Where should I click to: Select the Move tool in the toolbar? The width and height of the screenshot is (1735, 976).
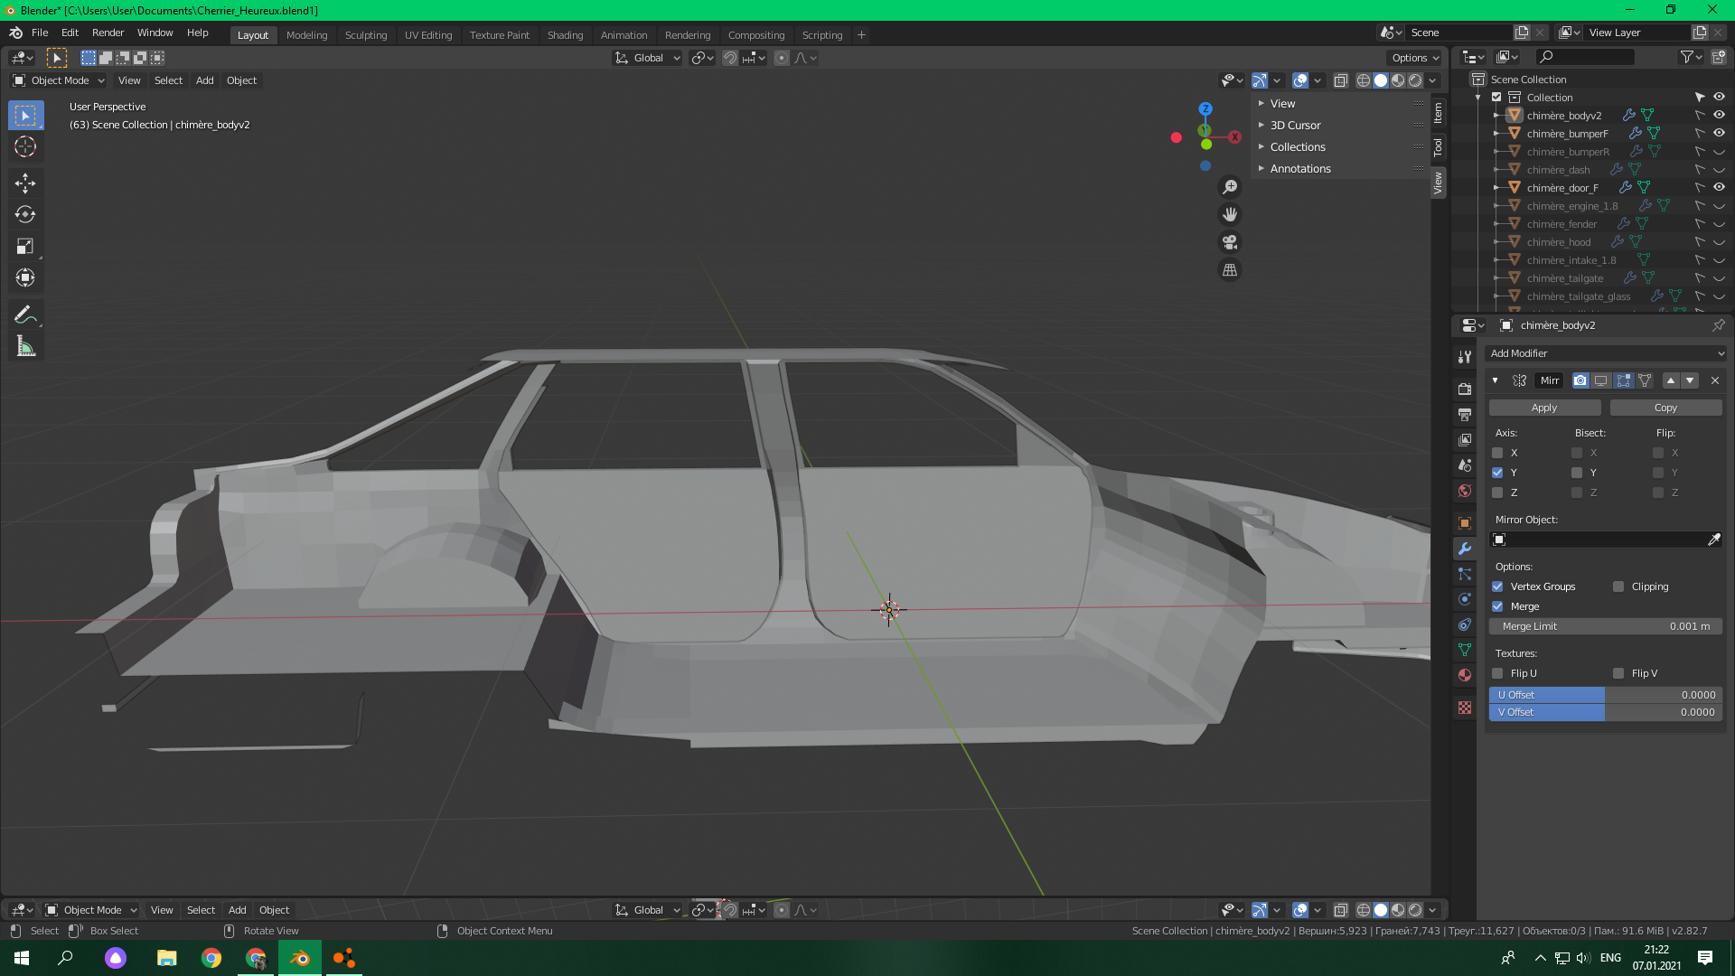pyautogui.click(x=25, y=183)
